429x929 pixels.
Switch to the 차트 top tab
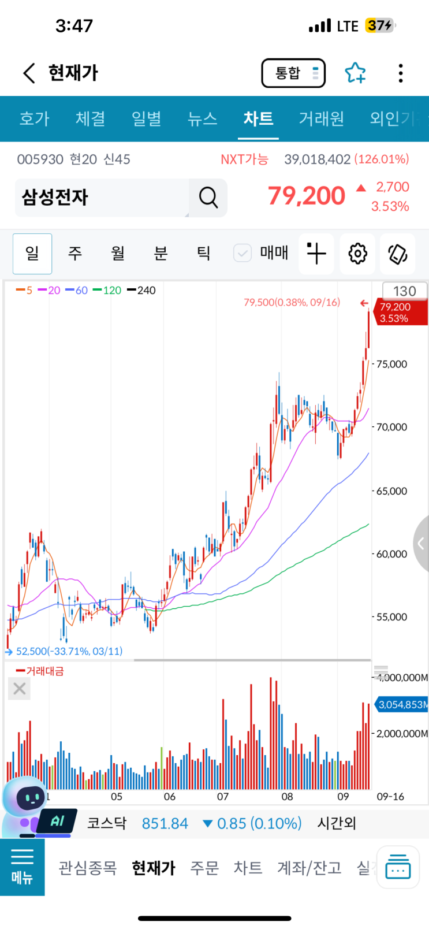(x=259, y=119)
